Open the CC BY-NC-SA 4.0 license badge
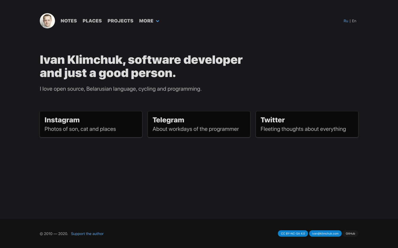 293,233
